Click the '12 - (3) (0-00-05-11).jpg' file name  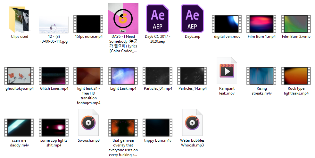pyautogui.click(x=54, y=39)
